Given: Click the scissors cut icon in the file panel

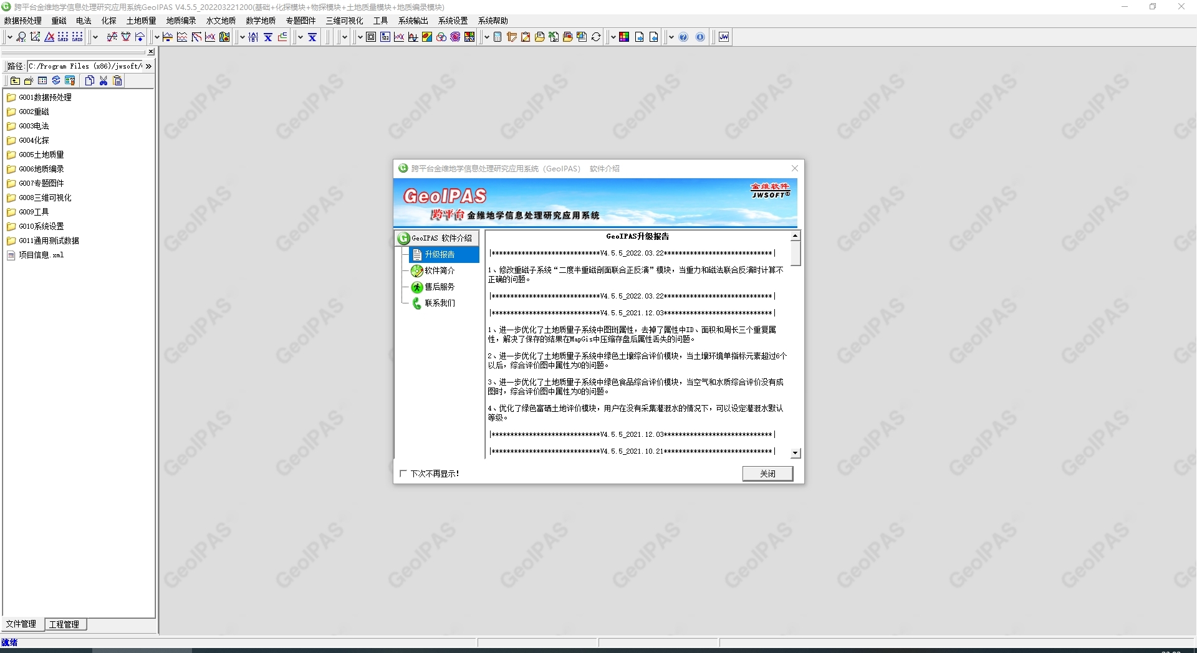Looking at the screenshot, I should click(103, 81).
